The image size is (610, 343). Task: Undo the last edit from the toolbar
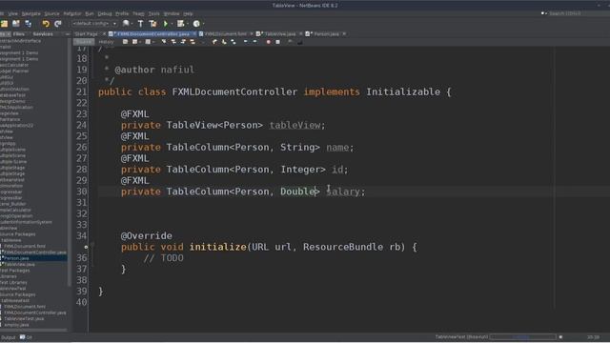46,24
